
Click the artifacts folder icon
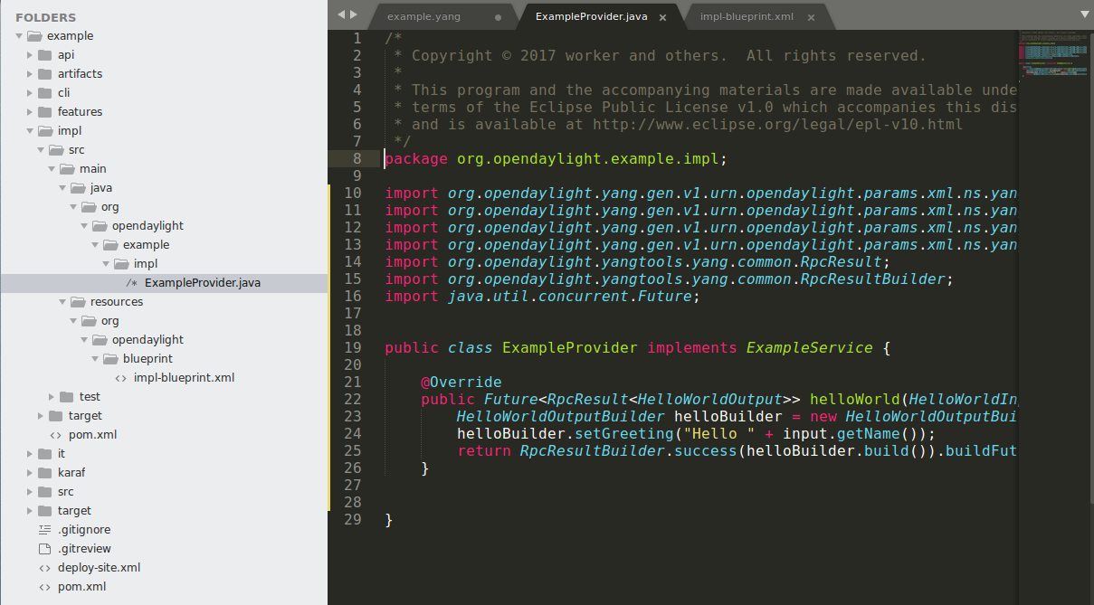(x=45, y=74)
